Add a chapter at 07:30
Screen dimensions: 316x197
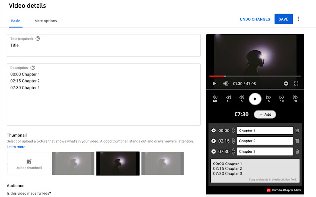(265, 114)
